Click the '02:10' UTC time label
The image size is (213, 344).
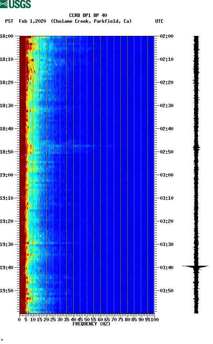167,59
